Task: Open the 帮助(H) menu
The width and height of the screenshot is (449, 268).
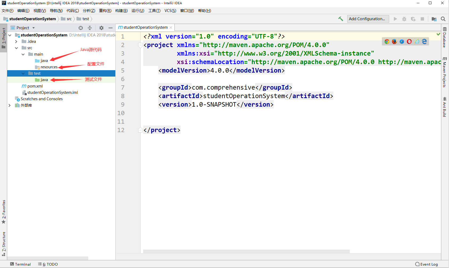Action: point(205,11)
